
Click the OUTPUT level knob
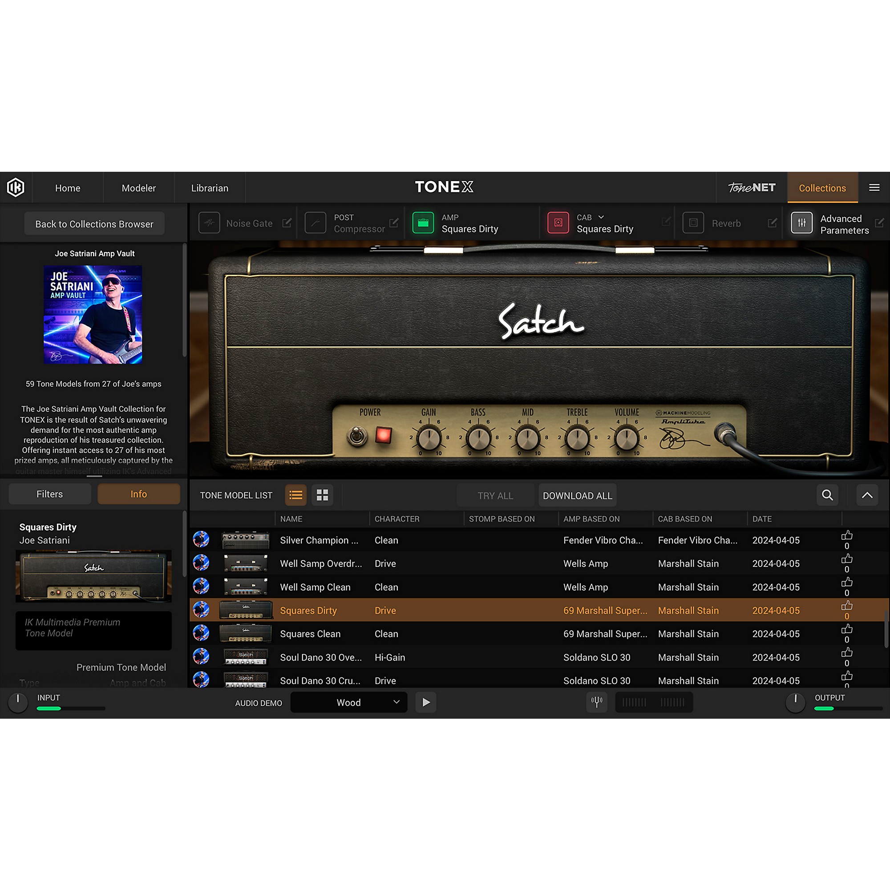795,702
